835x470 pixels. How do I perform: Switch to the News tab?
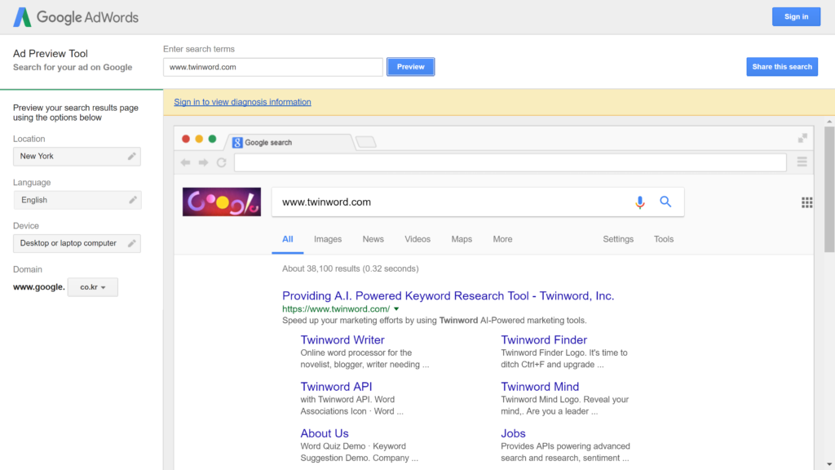373,239
